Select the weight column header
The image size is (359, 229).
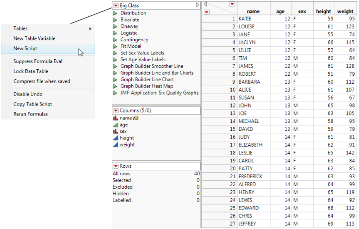click(x=345, y=10)
